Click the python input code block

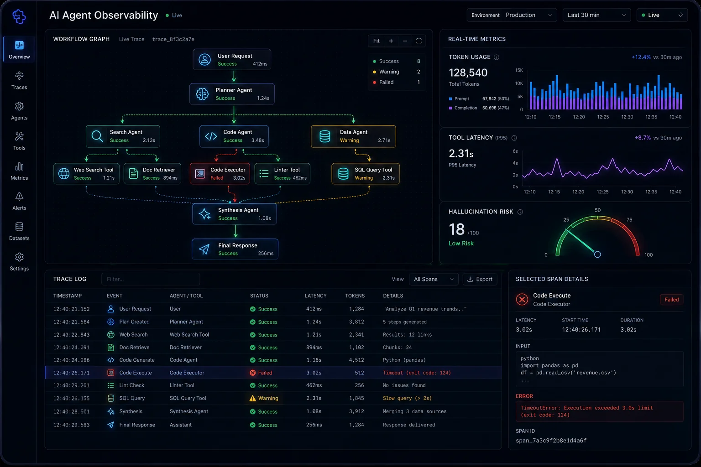[x=599, y=369]
